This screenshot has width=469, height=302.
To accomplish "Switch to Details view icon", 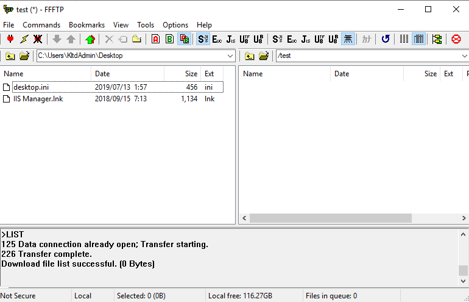I will (419, 39).
